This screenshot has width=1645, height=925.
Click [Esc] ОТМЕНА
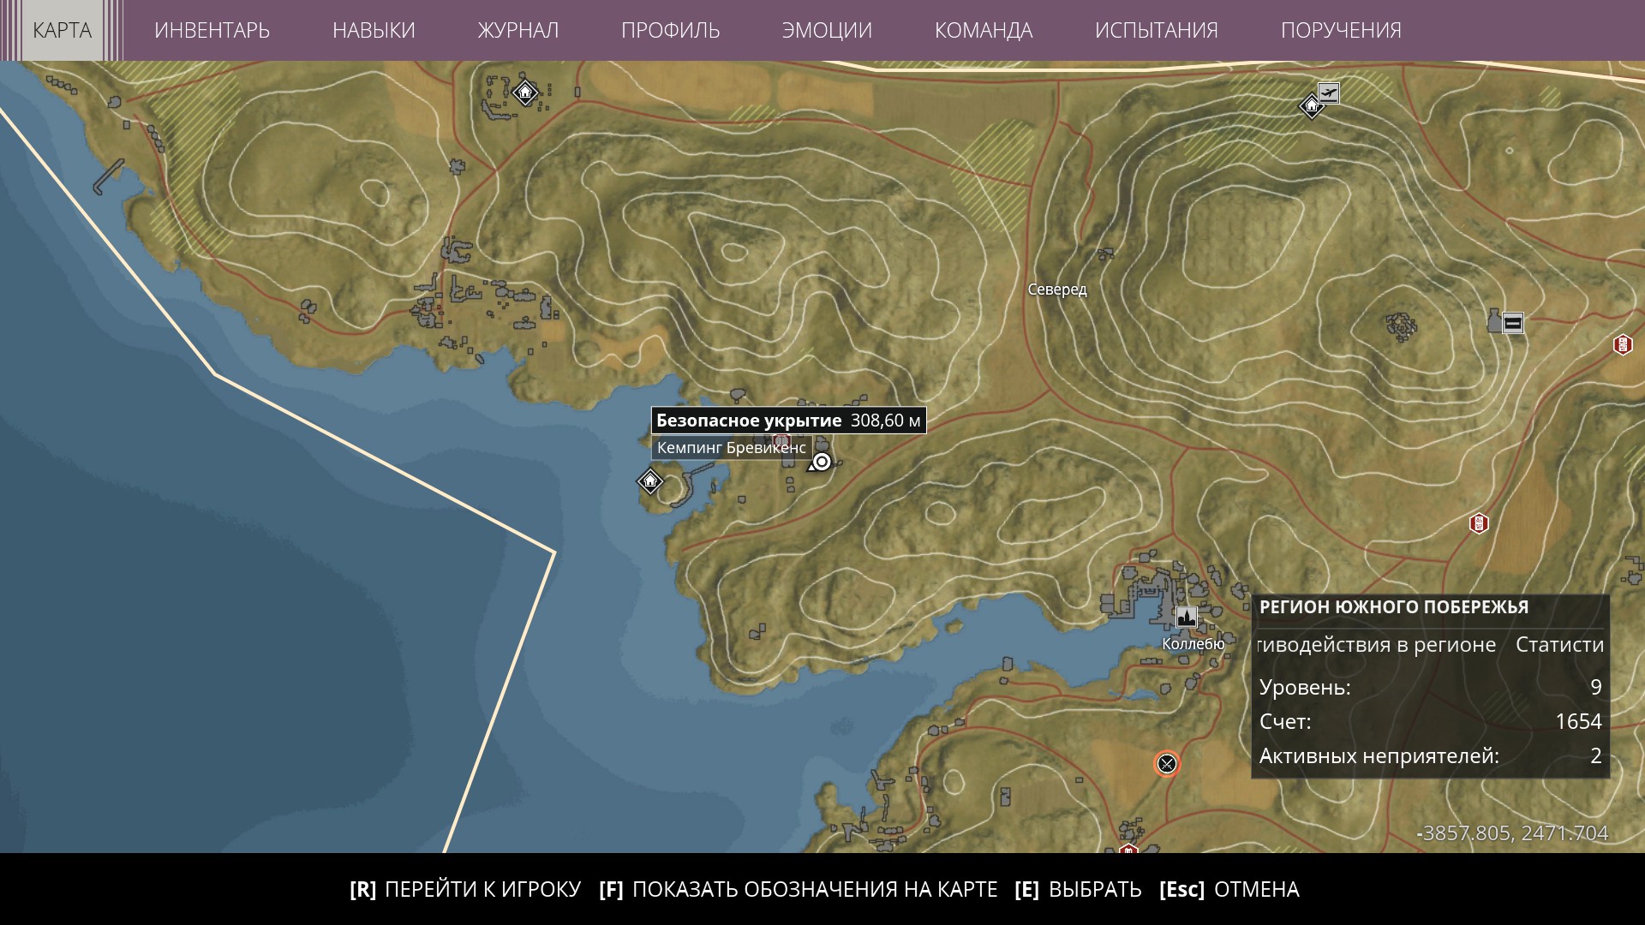coord(1229,889)
